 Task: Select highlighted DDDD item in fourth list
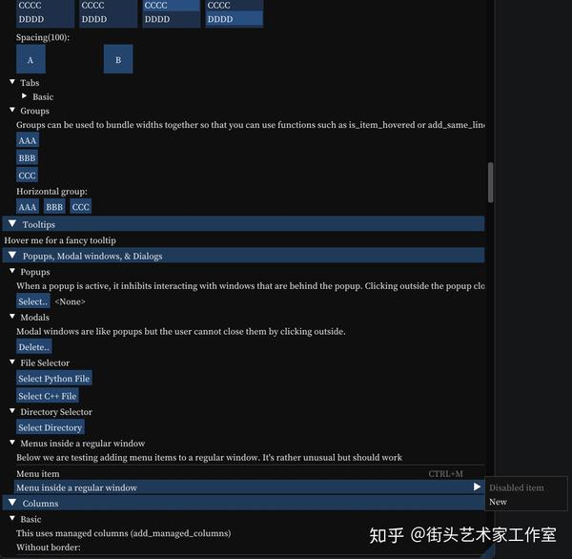(235, 19)
